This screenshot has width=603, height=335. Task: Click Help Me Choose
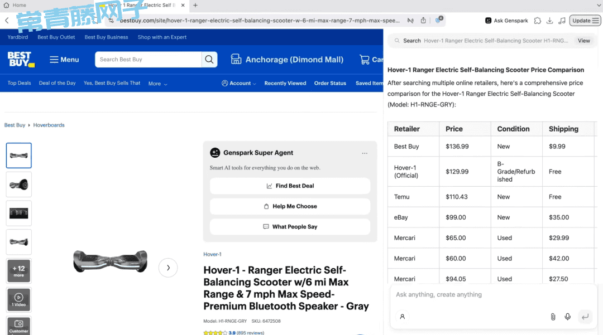point(290,206)
